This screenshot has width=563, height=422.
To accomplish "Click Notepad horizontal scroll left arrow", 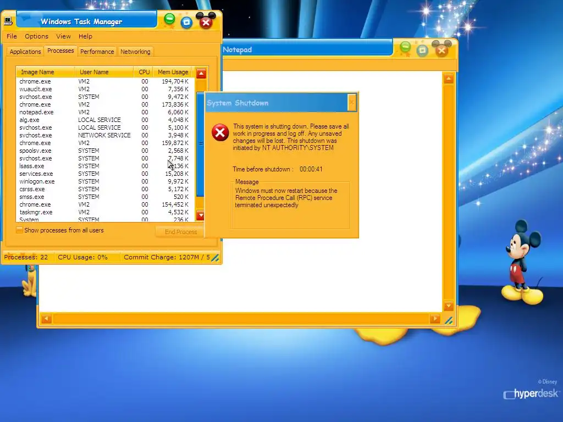I will coord(46,318).
